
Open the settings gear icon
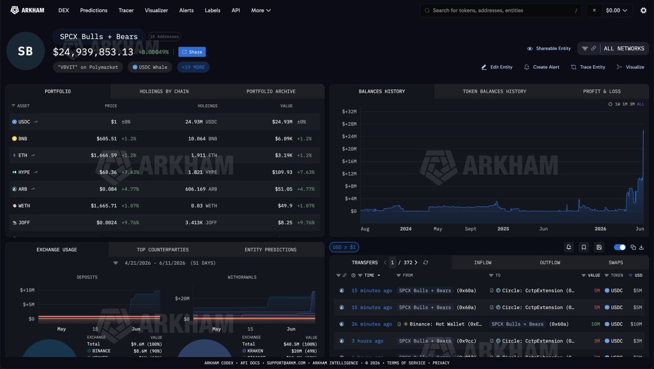click(x=644, y=10)
